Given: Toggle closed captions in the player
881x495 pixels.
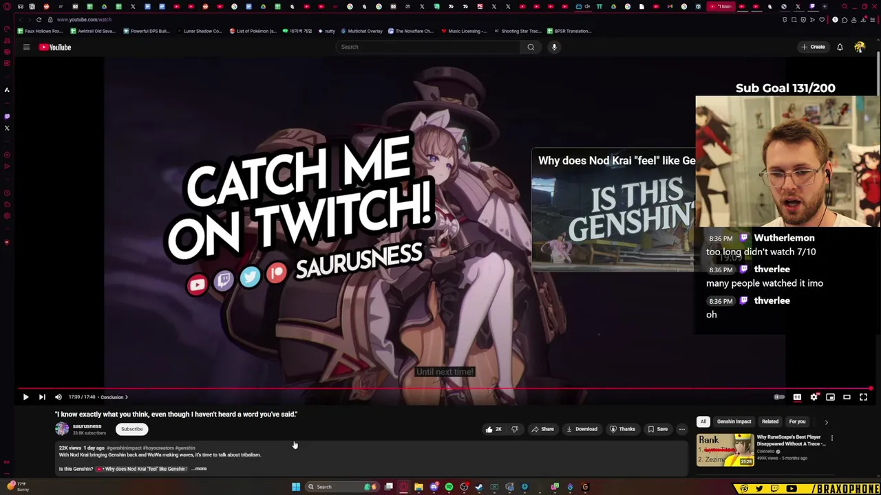Looking at the screenshot, I should coord(797,397).
